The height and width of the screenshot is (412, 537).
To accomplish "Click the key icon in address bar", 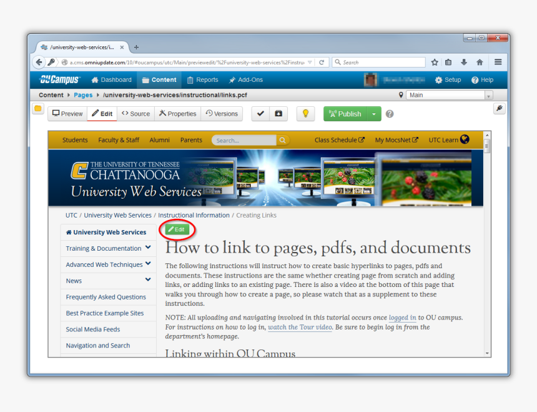I will [51, 63].
